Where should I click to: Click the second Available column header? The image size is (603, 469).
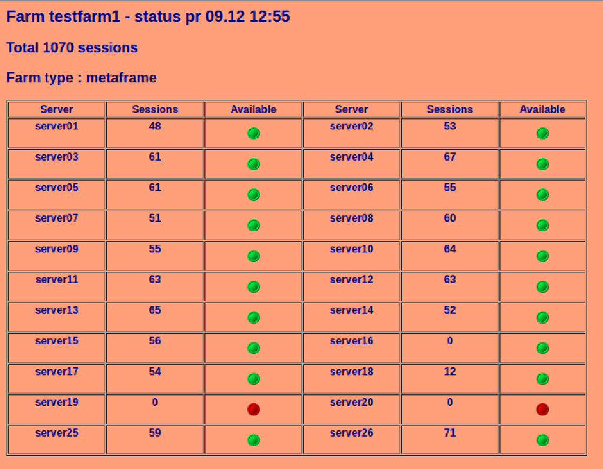point(542,109)
